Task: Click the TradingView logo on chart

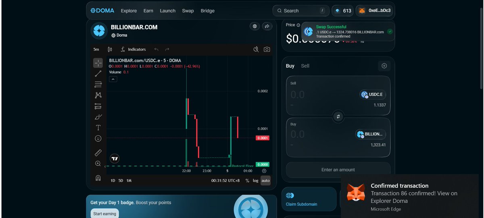Action: tap(115, 158)
